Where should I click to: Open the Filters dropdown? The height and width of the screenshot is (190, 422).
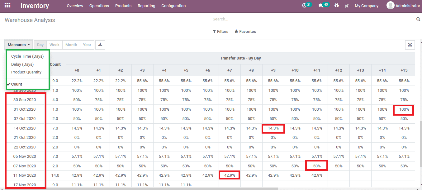click(220, 32)
